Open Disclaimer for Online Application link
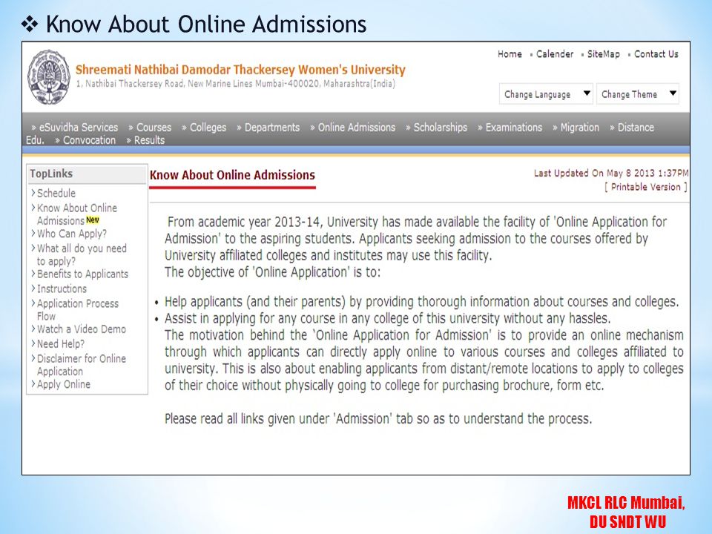Viewport: 712px width, 534px height. pyautogui.click(x=82, y=365)
